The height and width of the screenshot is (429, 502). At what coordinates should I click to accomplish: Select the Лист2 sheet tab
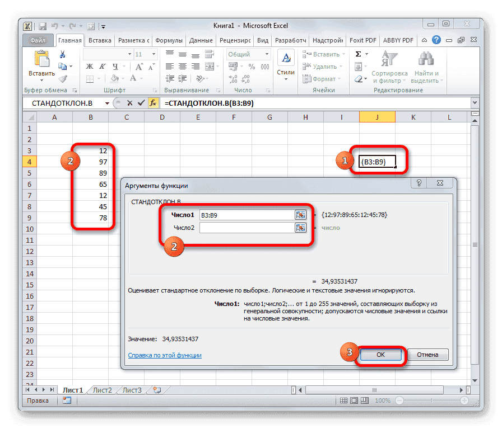pyautogui.click(x=103, y=390)
